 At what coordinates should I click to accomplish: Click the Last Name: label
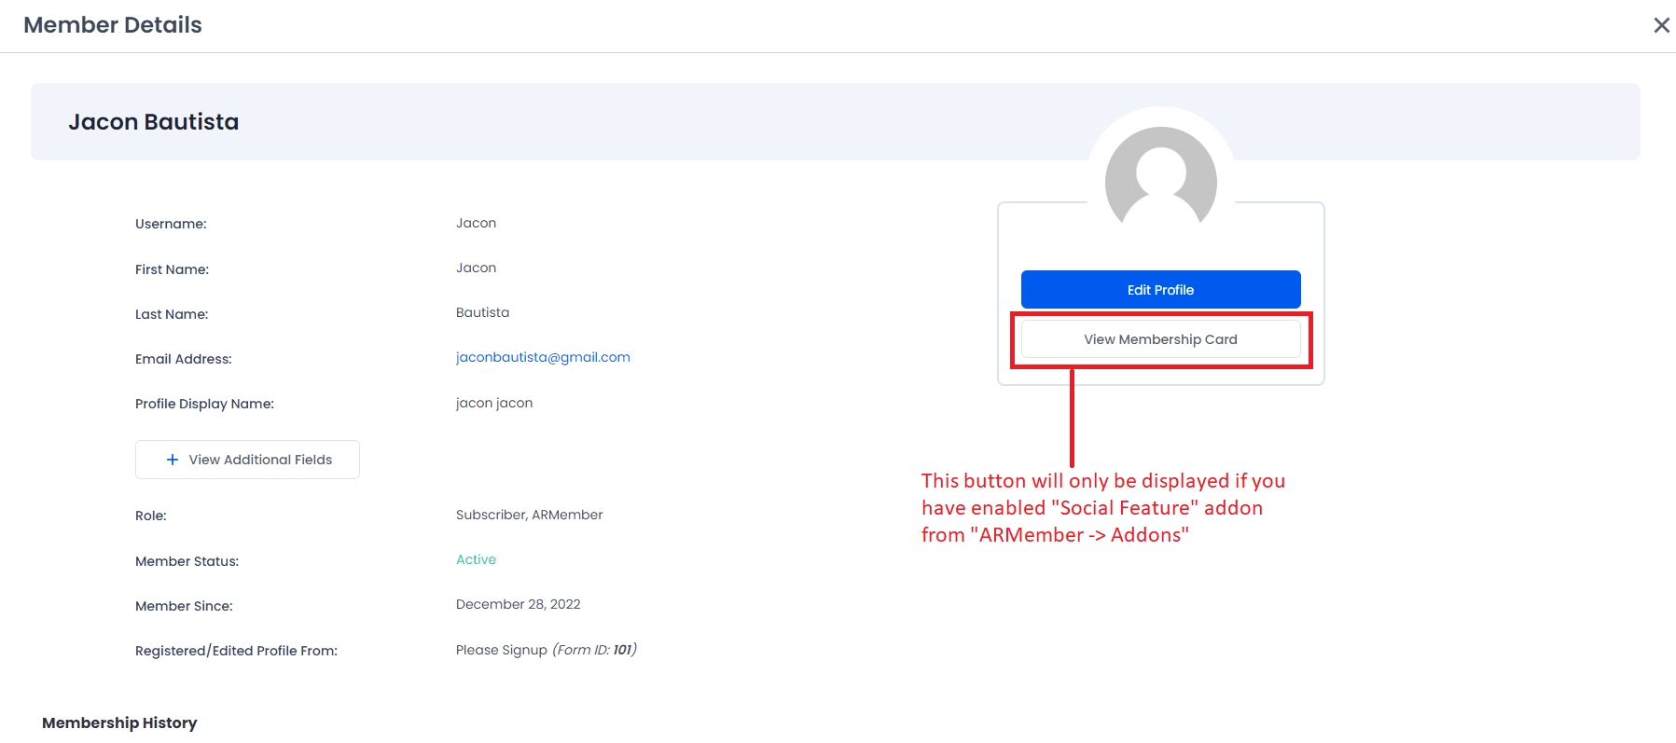pyautogui.click(x=172, y=314)
